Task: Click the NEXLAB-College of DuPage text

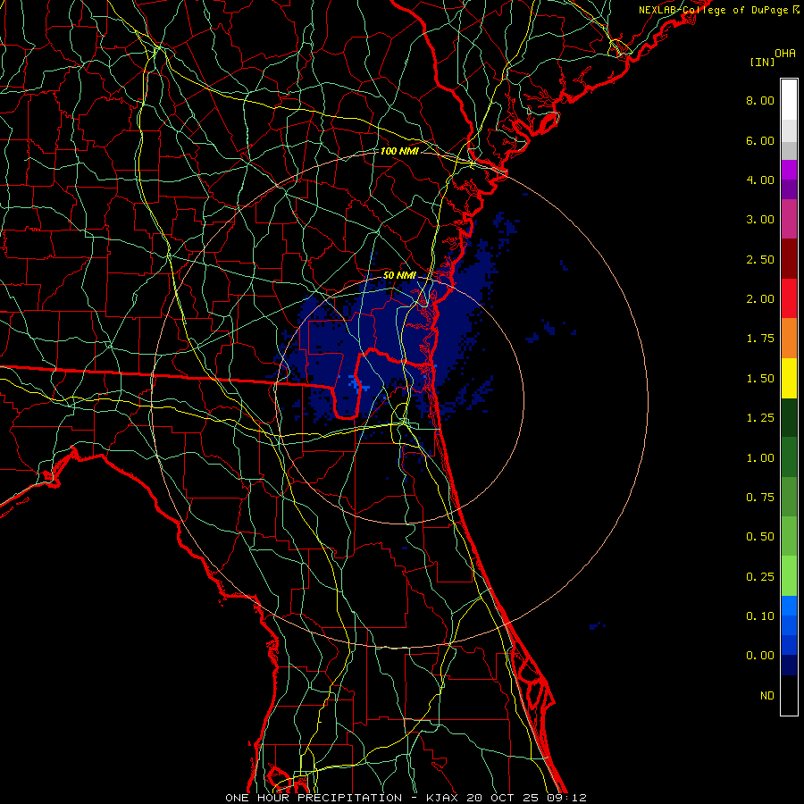Action: pos(713,10)
